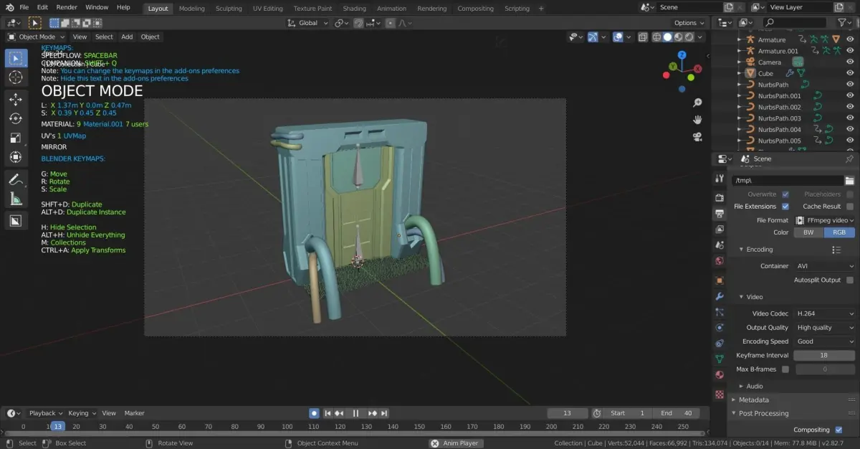Image resolution: width=860 pixels, height=449 pixels.
Task: Hide the Camera object with eye icon
Action: [x=849, y=62]
